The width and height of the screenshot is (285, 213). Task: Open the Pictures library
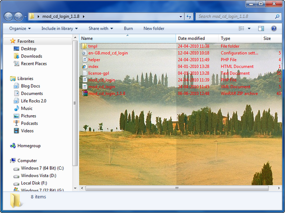coord(28,116)
